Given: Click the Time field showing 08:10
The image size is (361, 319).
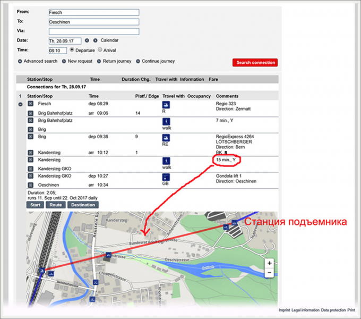Looking at the screenshot, I should point(58,51).
